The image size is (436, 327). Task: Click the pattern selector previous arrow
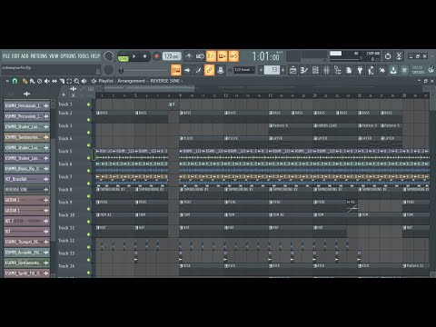pos(261,70)
